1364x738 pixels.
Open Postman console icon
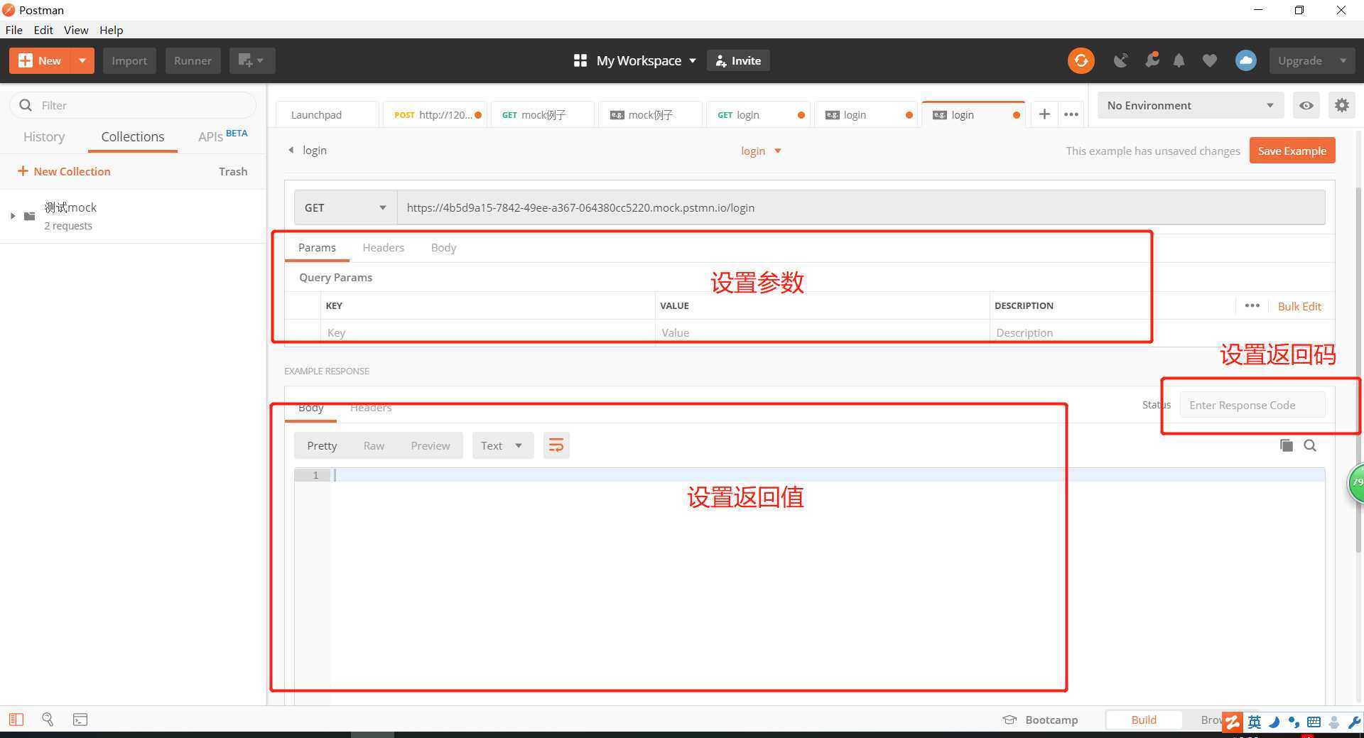click(x=80, y=720)
